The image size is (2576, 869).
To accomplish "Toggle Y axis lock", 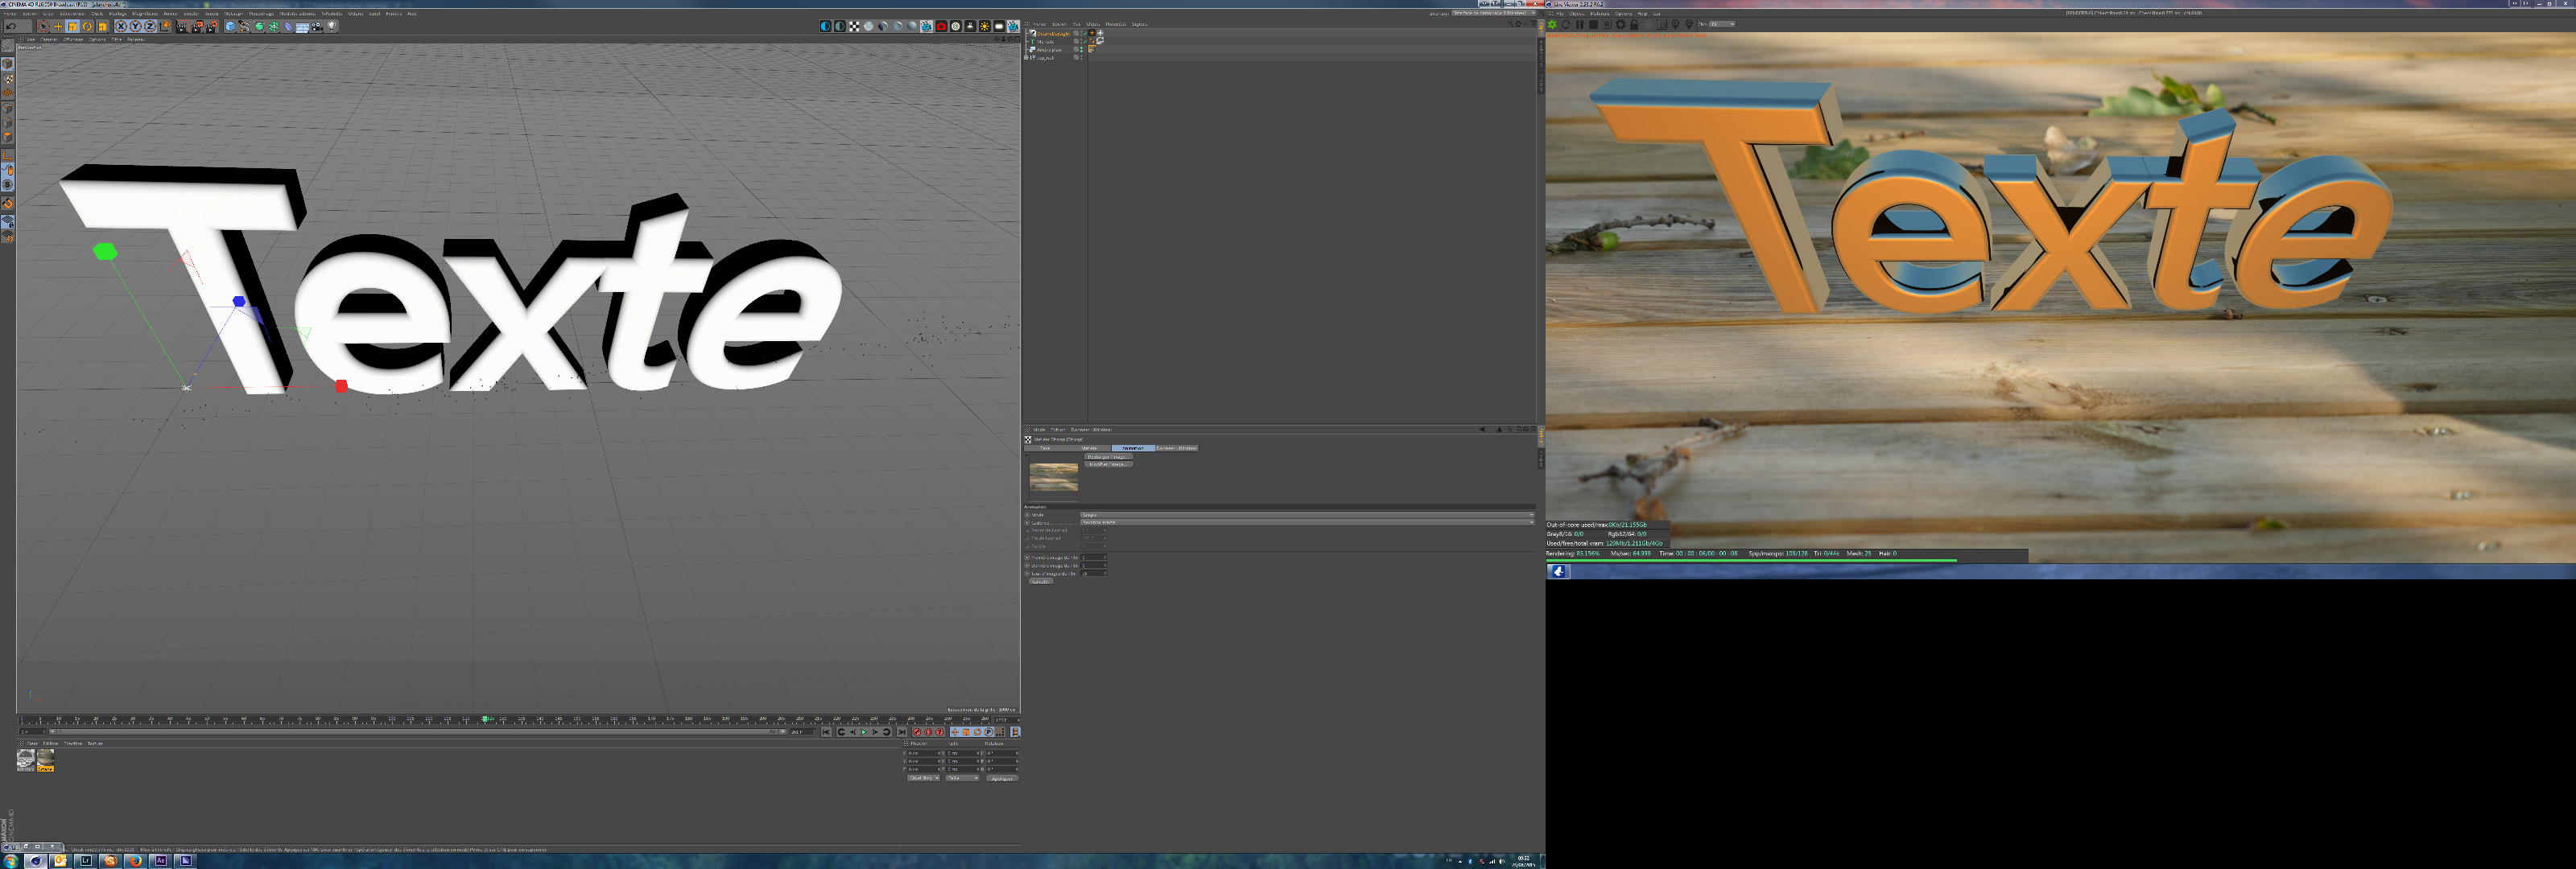I will pyautogui.click(x=135, y=27).
